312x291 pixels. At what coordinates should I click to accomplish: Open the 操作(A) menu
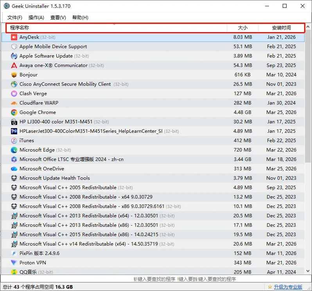[x=36, y=18]
